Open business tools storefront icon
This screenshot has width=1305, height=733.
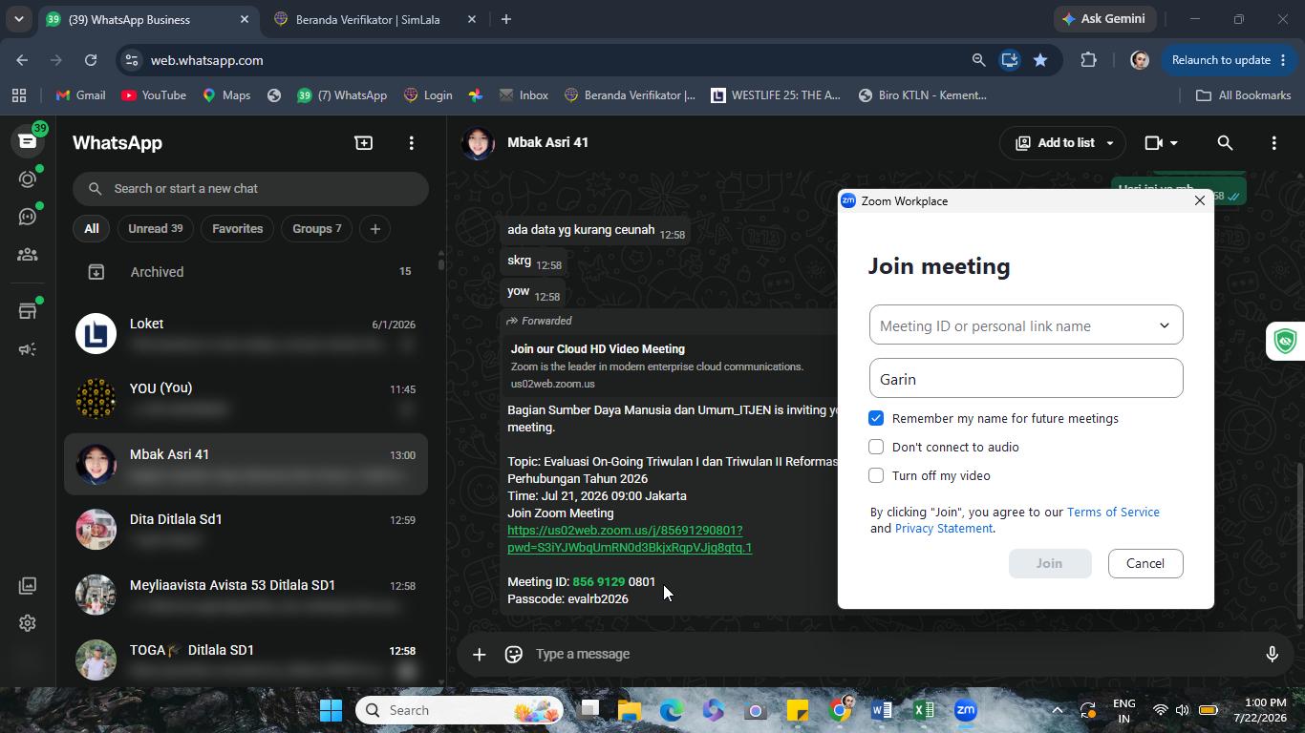click(x=28, y=311)
